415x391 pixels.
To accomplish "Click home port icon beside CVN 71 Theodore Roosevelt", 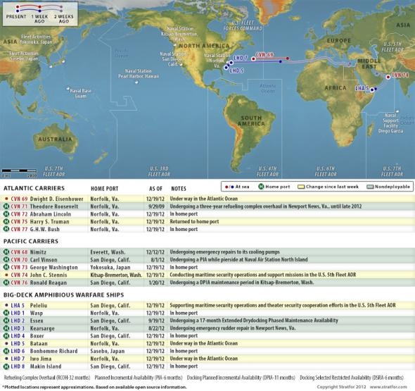I will (x=6, y=206).
